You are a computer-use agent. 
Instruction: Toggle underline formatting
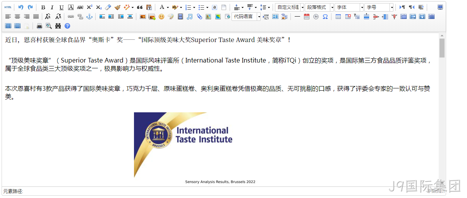pyautogui.click(x=62, y=7)
